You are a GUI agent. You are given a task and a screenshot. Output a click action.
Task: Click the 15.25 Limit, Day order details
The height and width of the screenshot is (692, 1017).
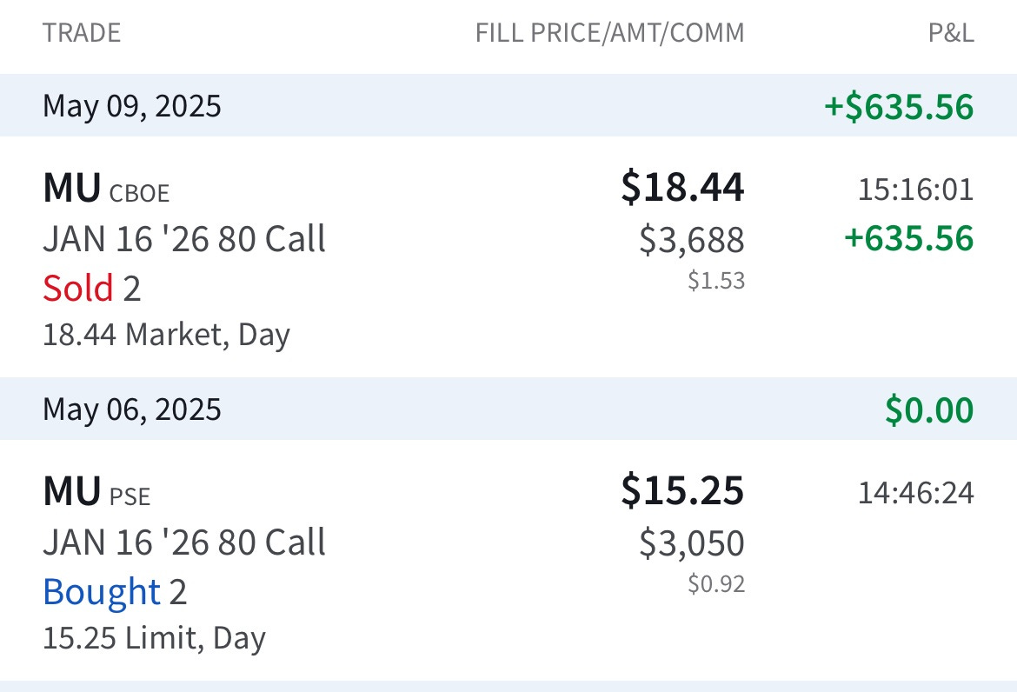click(155, 639)
